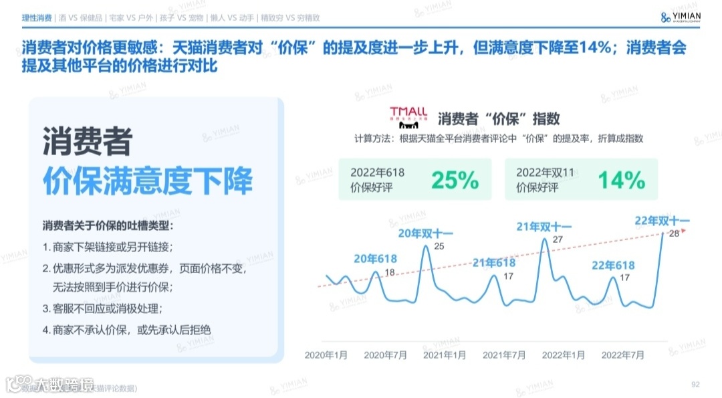
Task: Select the value 18 beside 20年618
Action: pos(390,272)
